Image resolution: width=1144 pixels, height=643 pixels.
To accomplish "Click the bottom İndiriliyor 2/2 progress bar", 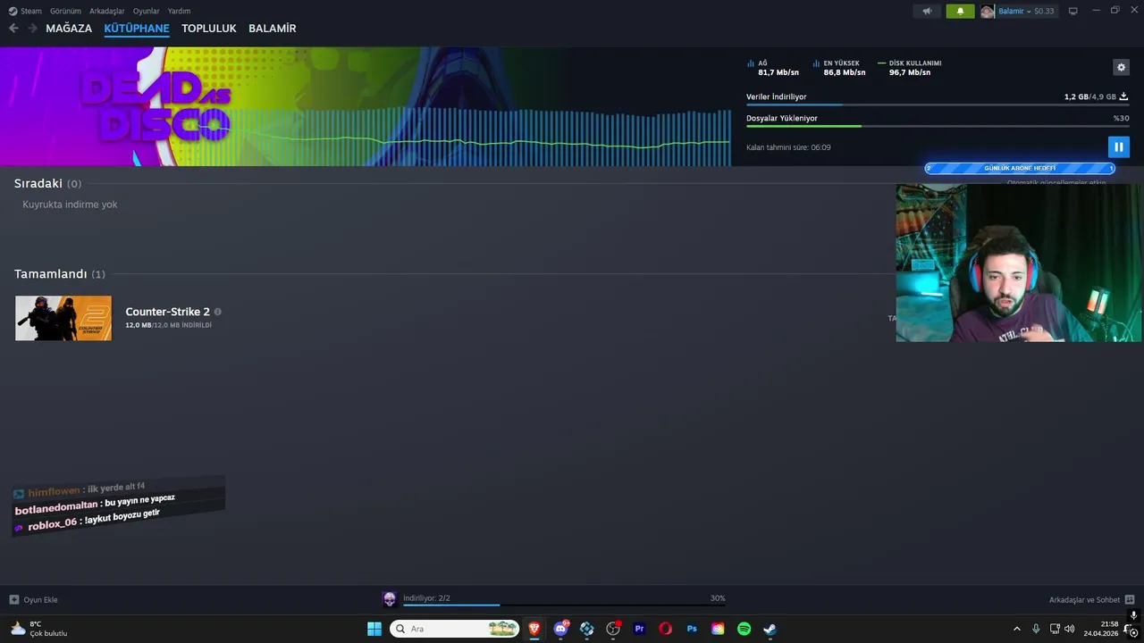I will click(x=564, y=605).
